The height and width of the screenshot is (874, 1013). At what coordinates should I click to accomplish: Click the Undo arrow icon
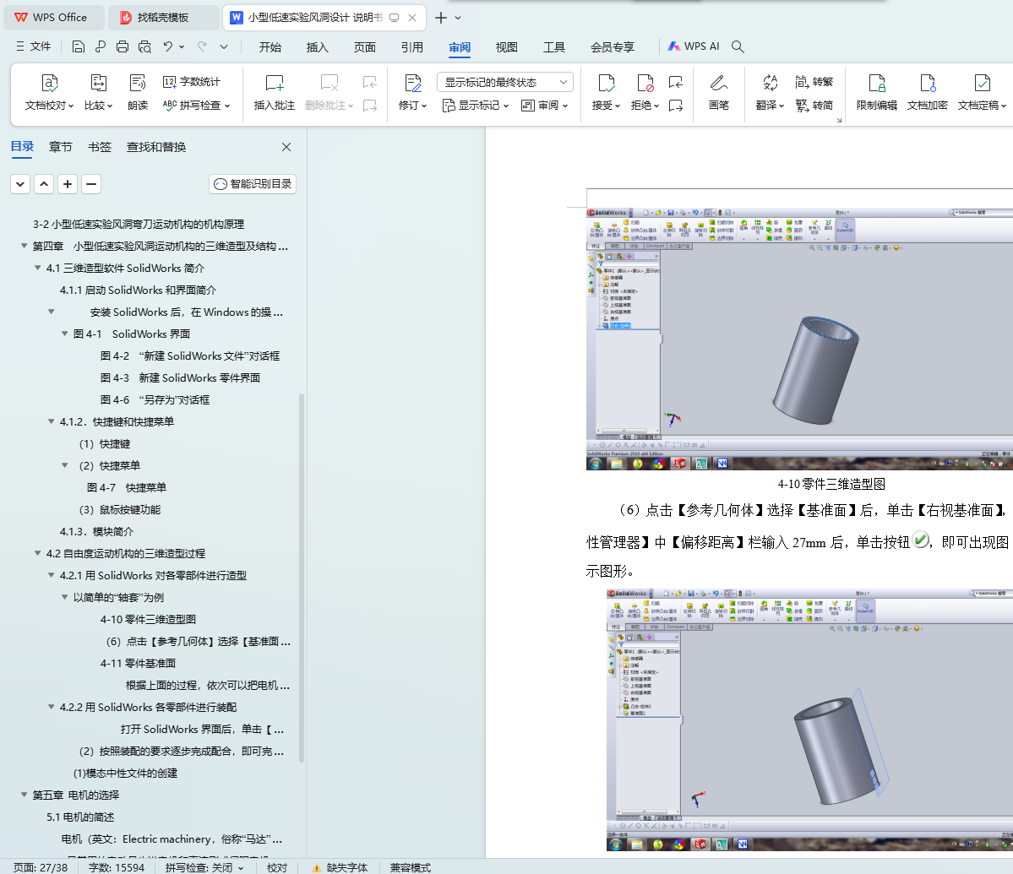pos(168,46)
